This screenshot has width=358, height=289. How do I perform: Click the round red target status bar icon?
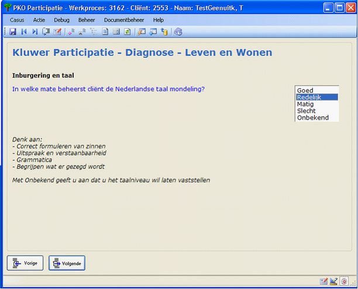tap(344, 281)
